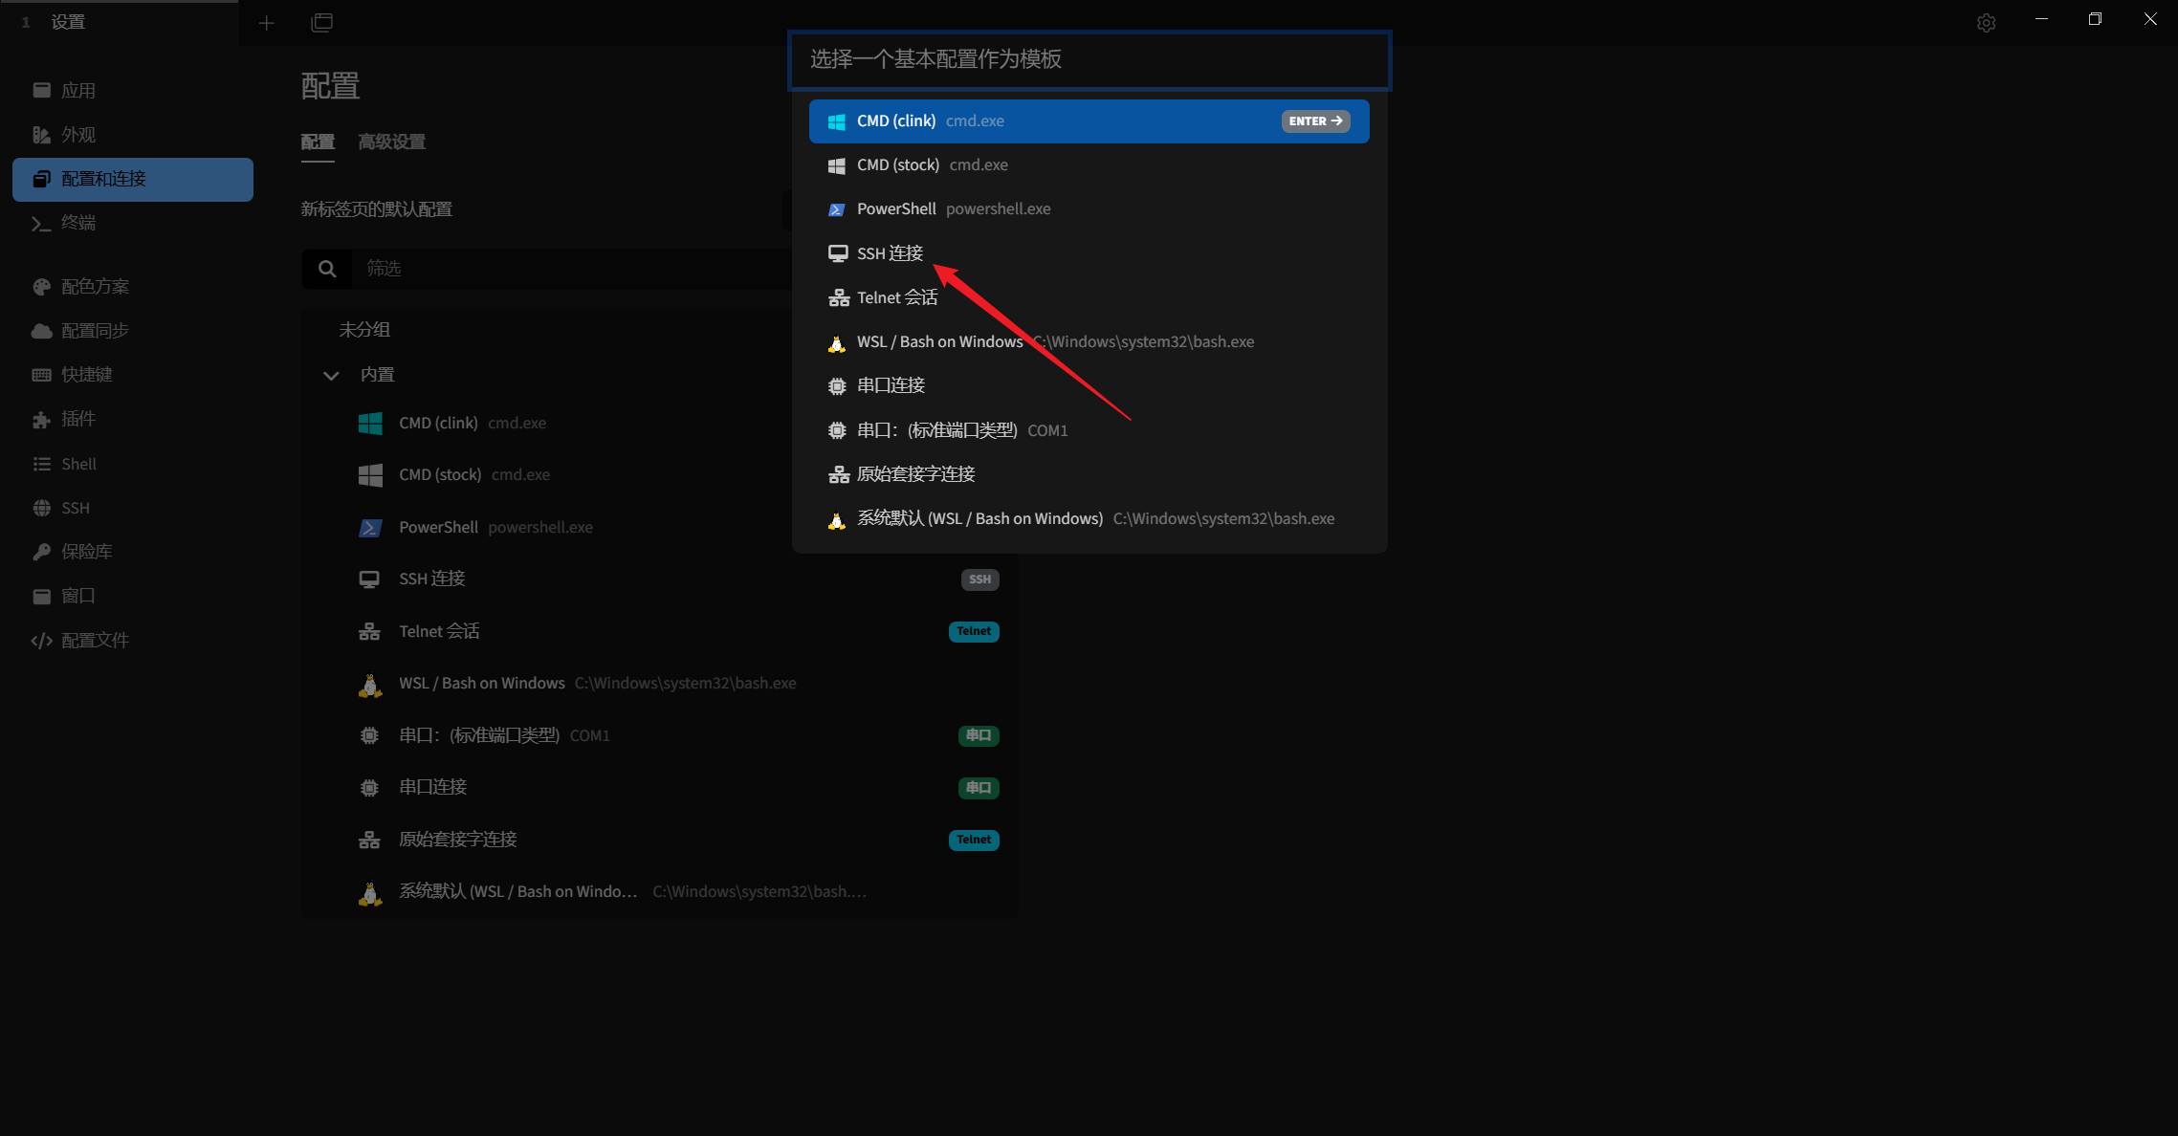Open the 插件 plugins section
2178x1136 pixels.
pyautogui.click(x=133, y=419)
